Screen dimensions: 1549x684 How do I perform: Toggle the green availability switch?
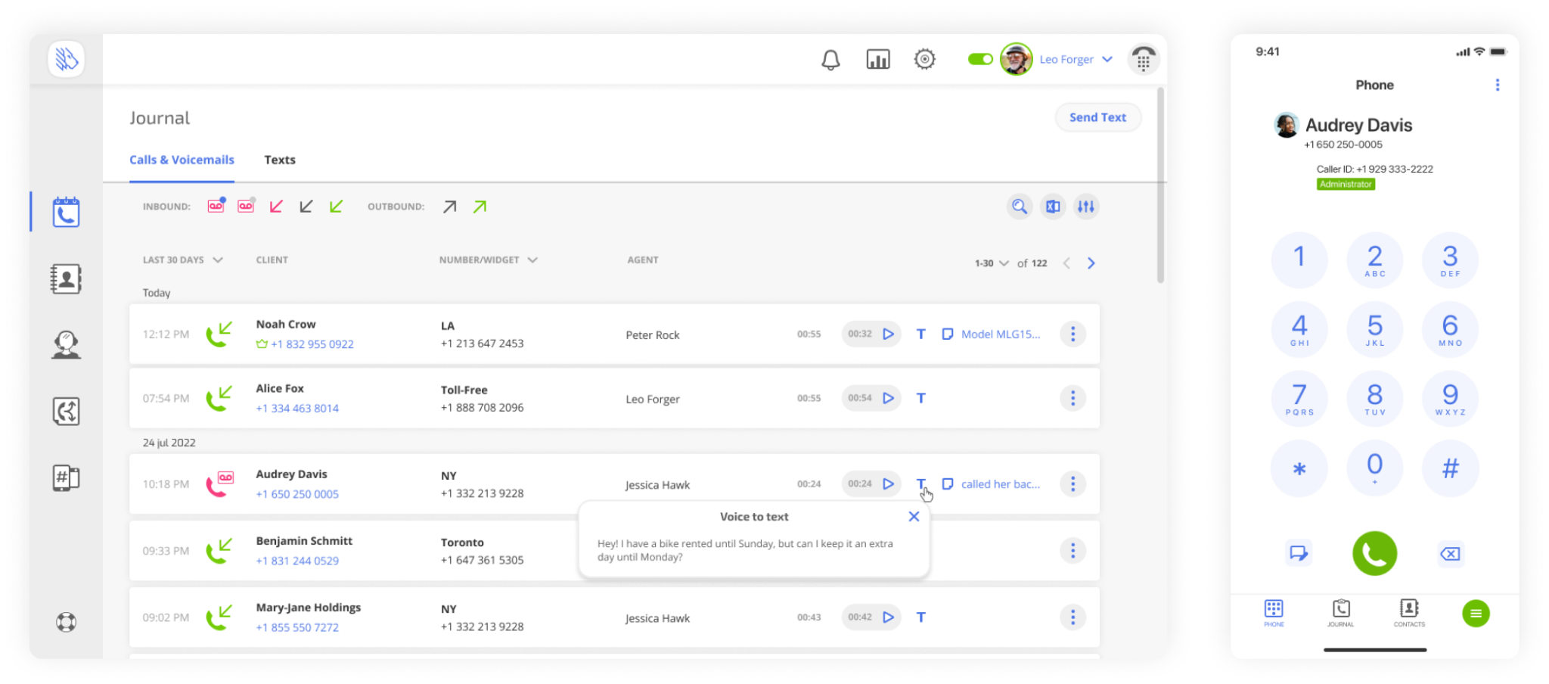point(980,59)
